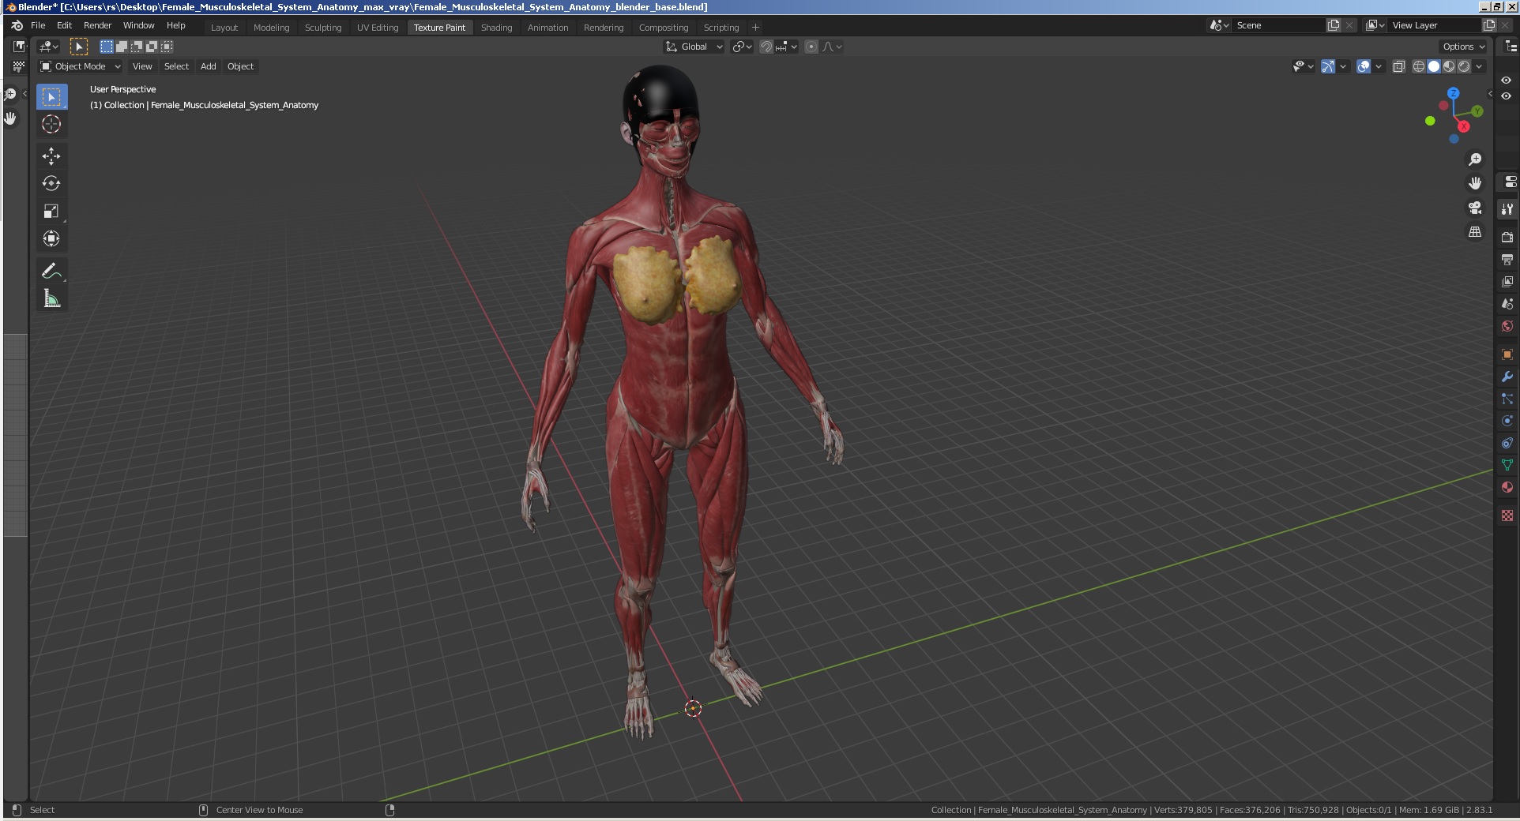Screen dimensions: 1520x821
Task: Open Global transform orientation dropdown
Action: click(x=694, y=47)
